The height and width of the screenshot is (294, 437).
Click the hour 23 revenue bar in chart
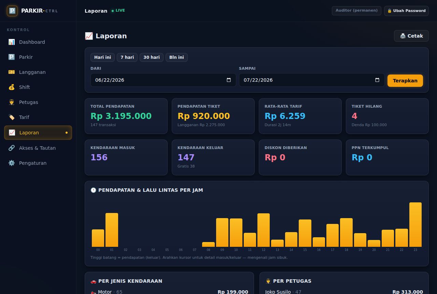(x=415, y=225)
